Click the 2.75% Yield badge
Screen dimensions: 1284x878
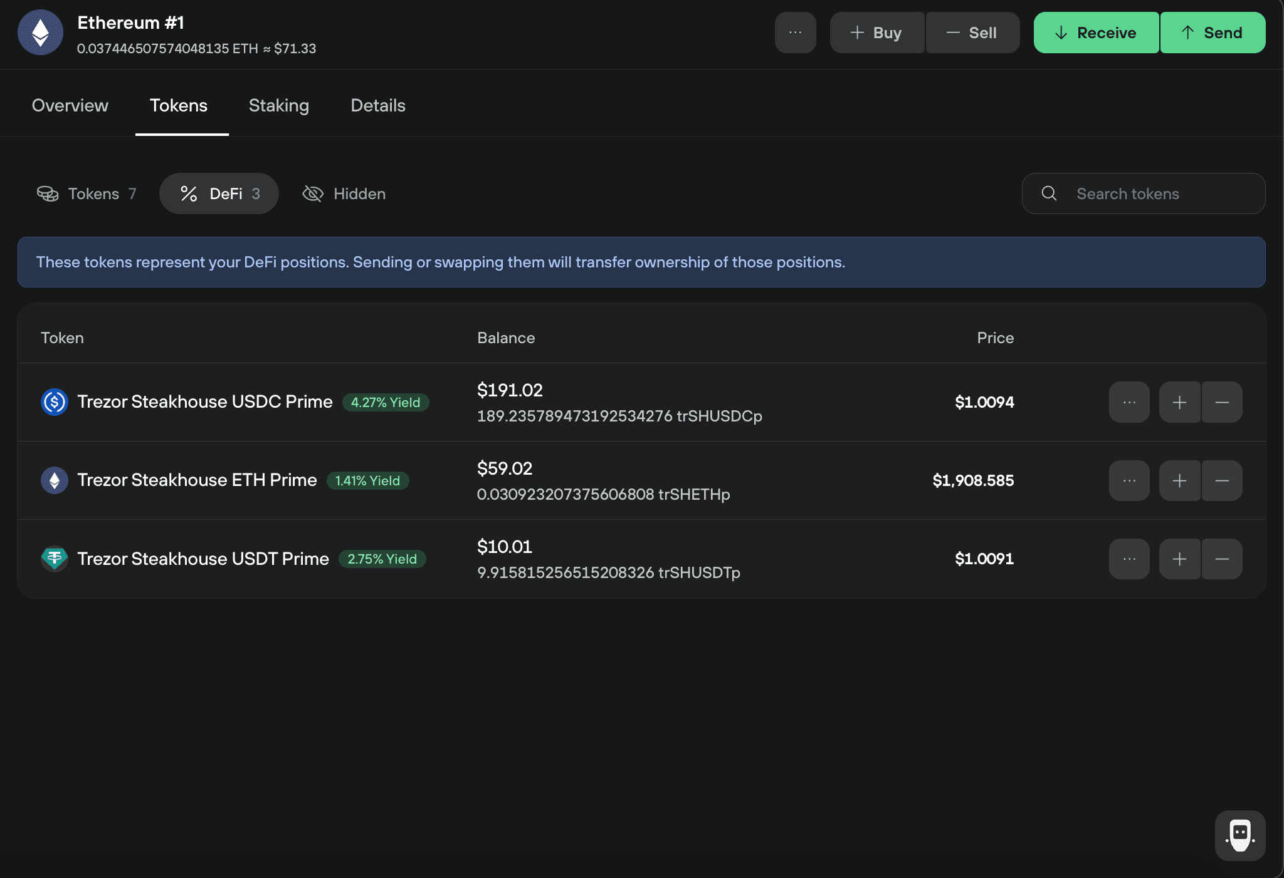[x=382, y=559]
